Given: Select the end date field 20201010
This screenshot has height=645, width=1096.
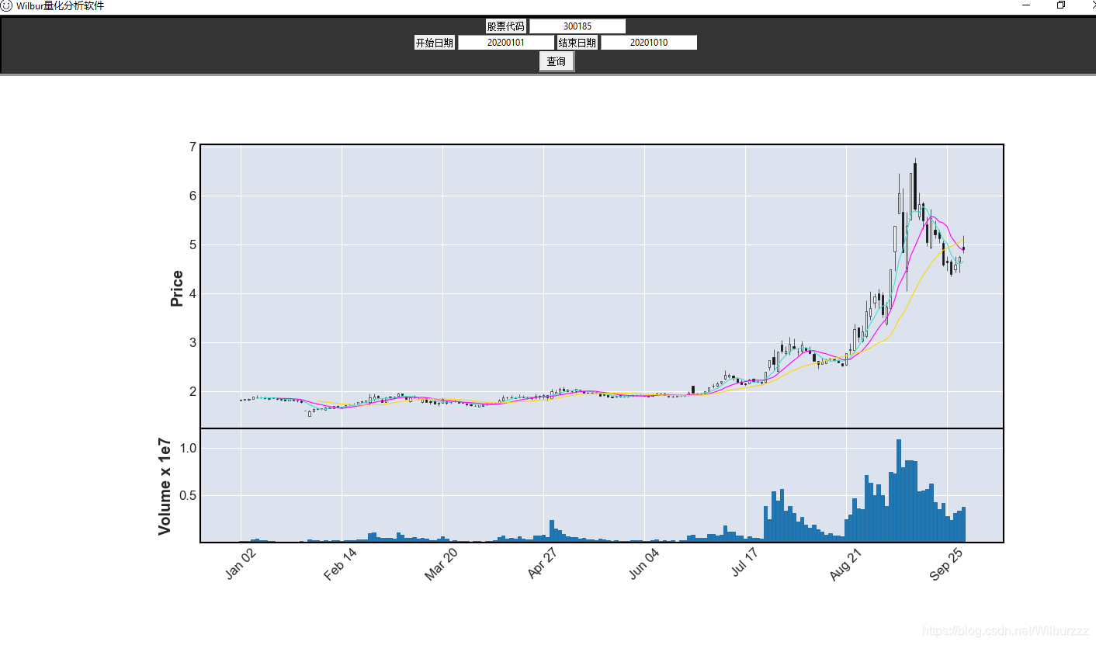Looking at the screenshot, I should pyautogui.click(x=649, y=43).
